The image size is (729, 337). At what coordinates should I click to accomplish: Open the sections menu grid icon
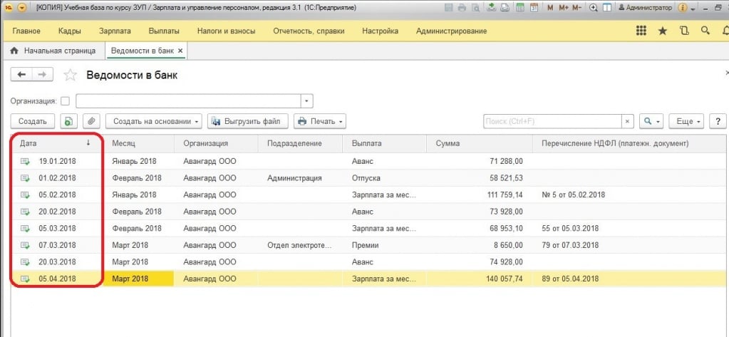tap(641, 31)
